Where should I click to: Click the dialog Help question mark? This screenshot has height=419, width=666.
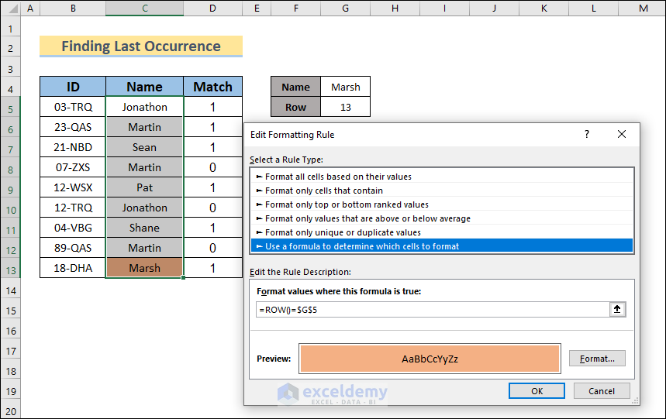[586, 134]
